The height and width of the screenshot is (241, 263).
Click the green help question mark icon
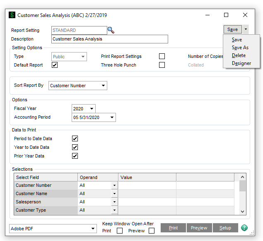[x=244, y=228]
